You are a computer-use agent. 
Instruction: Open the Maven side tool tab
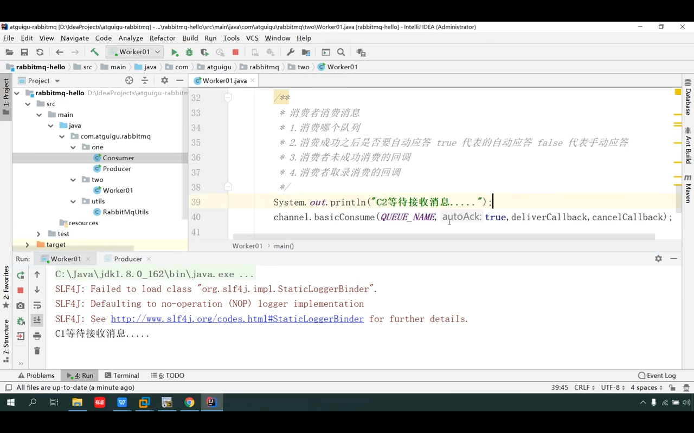click(688, 189)
